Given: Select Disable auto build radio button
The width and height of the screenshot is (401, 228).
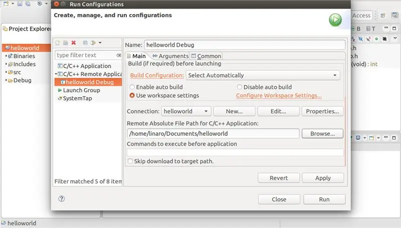Looking at the screenshot, I should (240, 87).
